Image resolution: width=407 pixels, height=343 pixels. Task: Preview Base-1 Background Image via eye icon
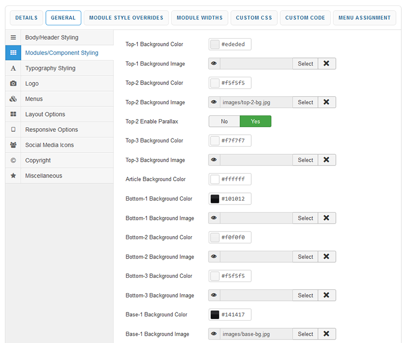214,334
